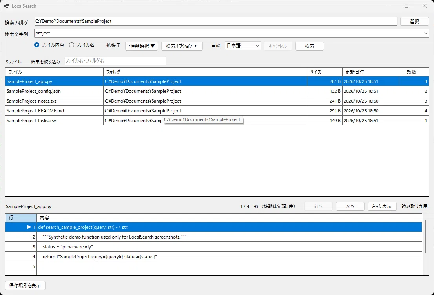Expand the 検索文字列 history dropdown arrow

click(x=425, y=33)
